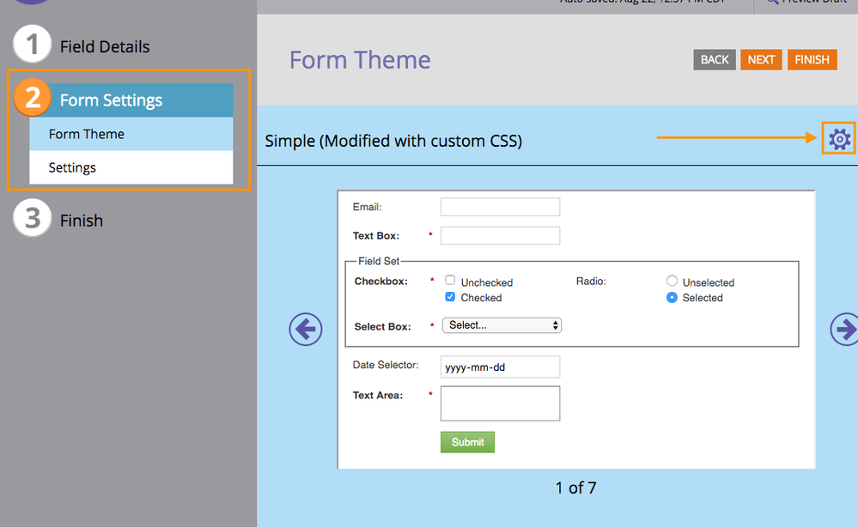
Task: Focus the Email input field
Action: 500,207
